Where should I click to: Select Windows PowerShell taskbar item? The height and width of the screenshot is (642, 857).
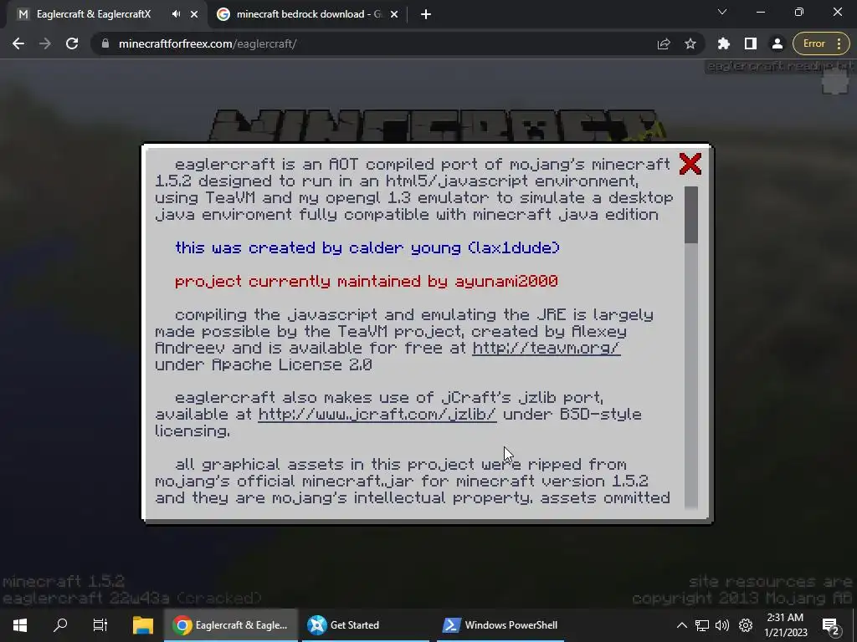[500, 625]
